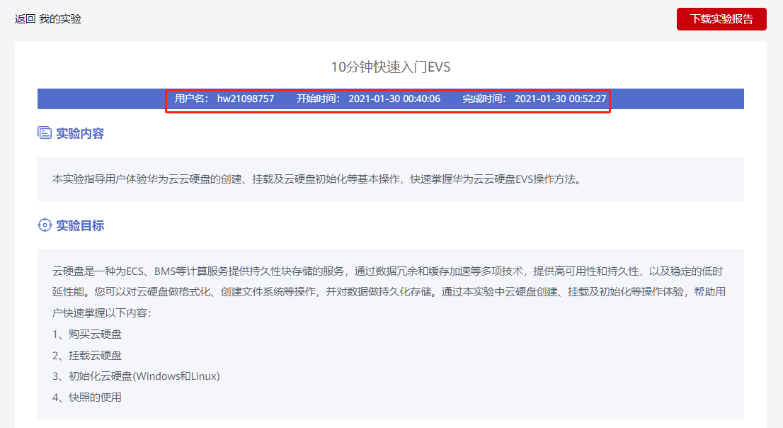
Task: Click the 实验目标 target icon
Action: pos(45,225)
